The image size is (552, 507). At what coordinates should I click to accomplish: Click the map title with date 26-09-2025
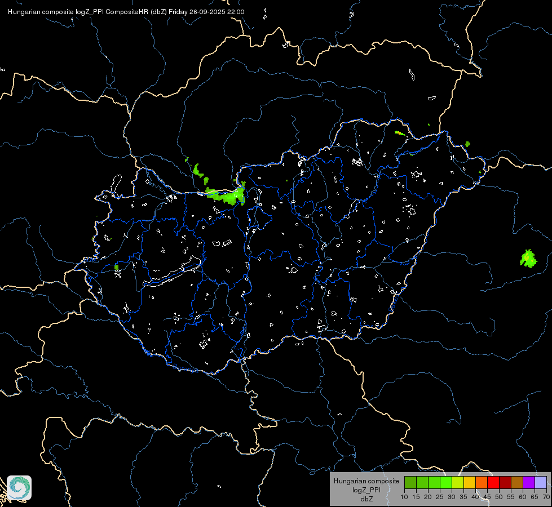coord(126,12)
